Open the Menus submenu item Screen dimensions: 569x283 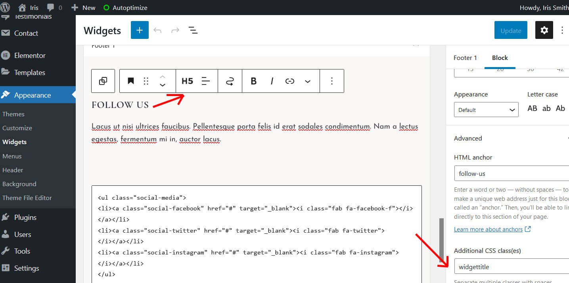tap(12, 156)
